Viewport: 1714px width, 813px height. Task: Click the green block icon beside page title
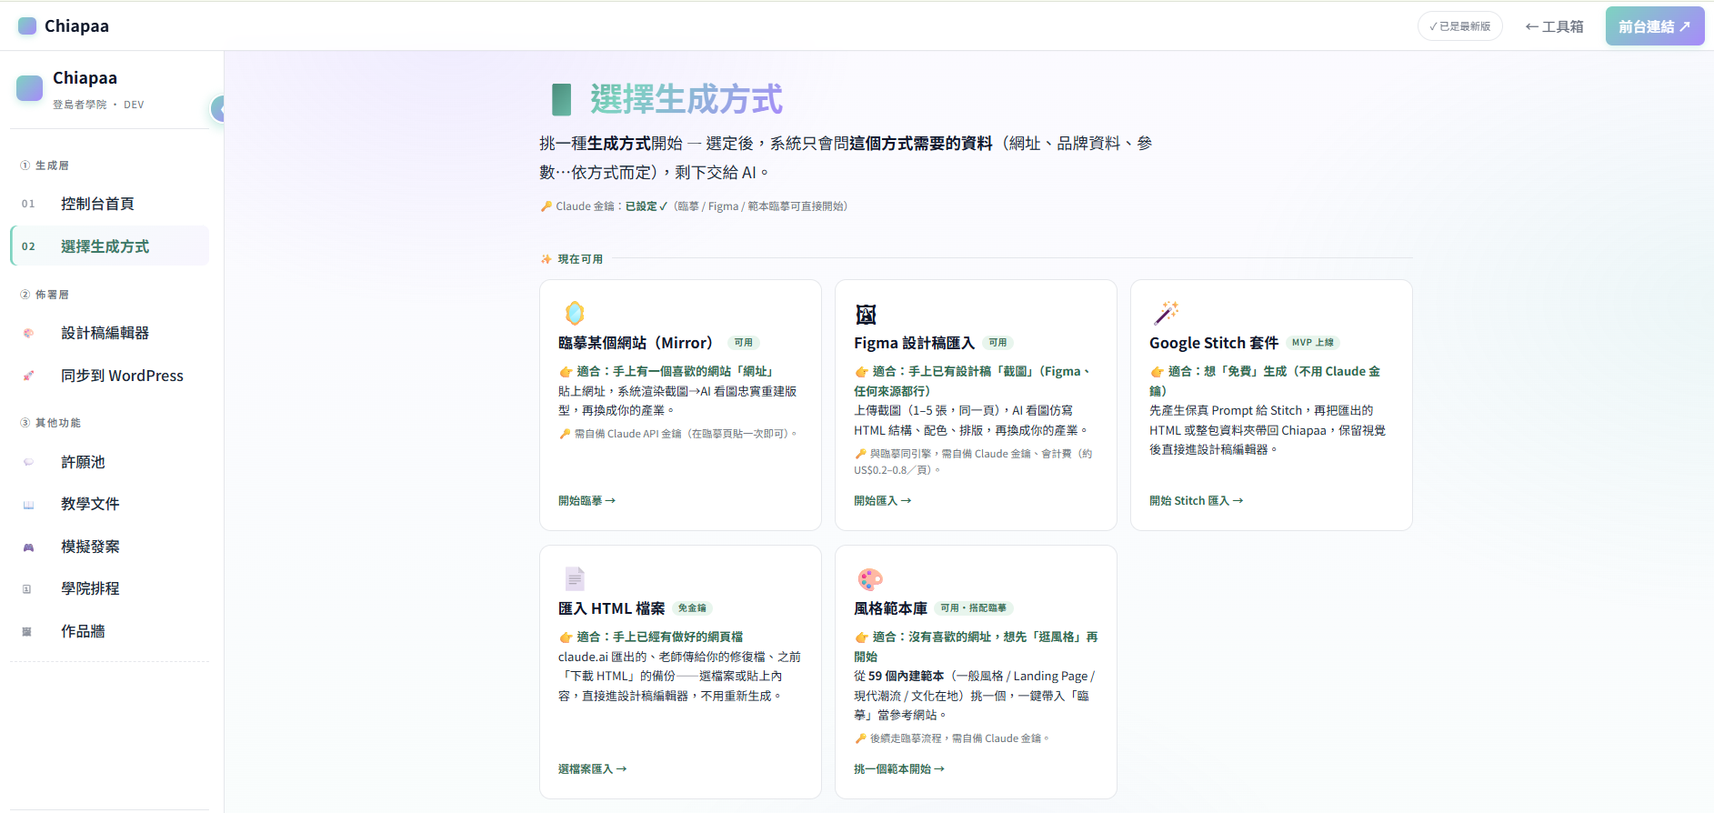(561, 99)
